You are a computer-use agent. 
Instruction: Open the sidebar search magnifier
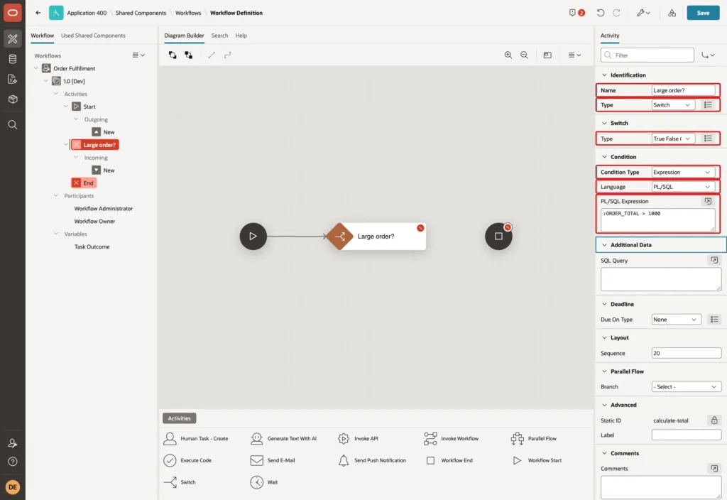tap(13, 125)
